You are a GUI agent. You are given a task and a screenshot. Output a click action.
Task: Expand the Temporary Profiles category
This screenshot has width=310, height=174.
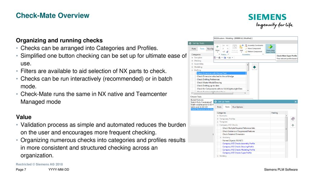coord(218,119)
